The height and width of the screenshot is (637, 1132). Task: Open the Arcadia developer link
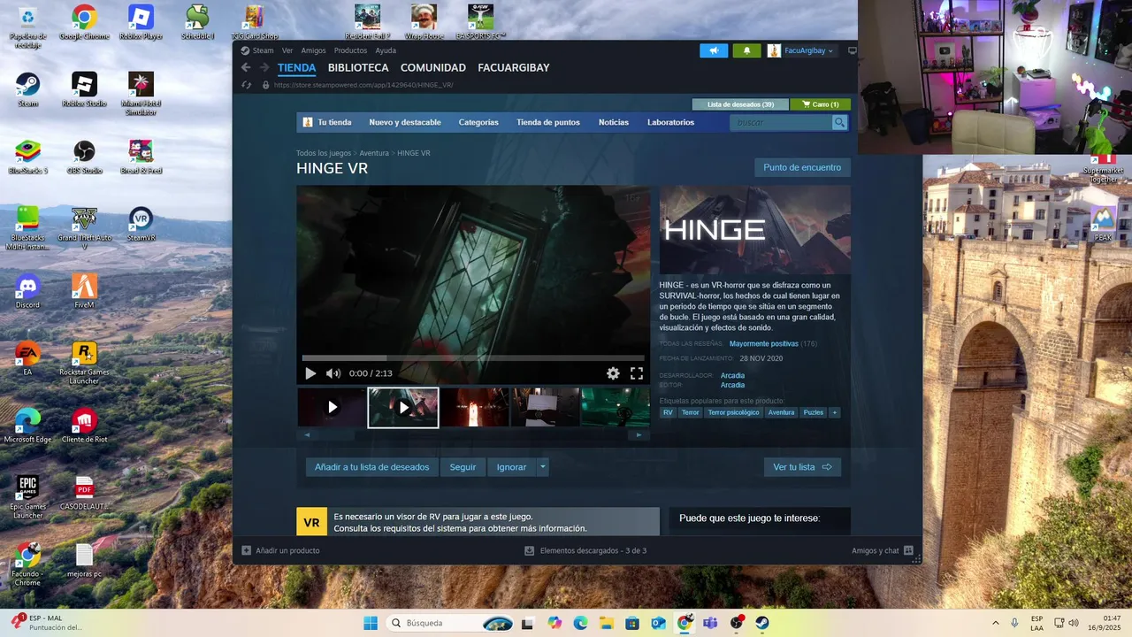[x=732, y=375]
